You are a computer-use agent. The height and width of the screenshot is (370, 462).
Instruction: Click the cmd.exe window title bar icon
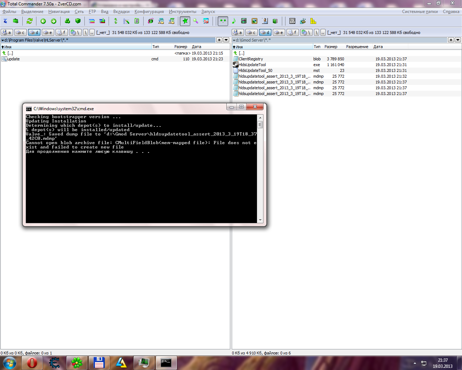29,109
